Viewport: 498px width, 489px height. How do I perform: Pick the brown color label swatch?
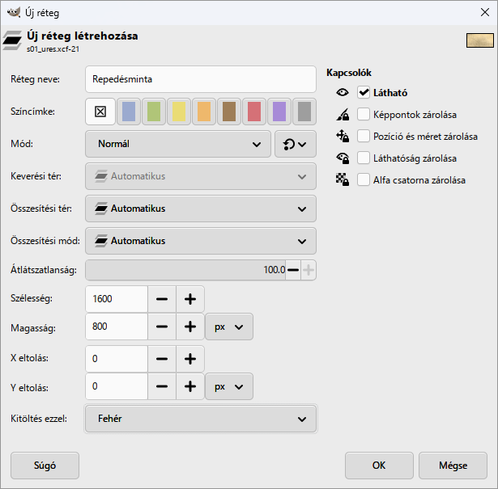click(229, 112)
